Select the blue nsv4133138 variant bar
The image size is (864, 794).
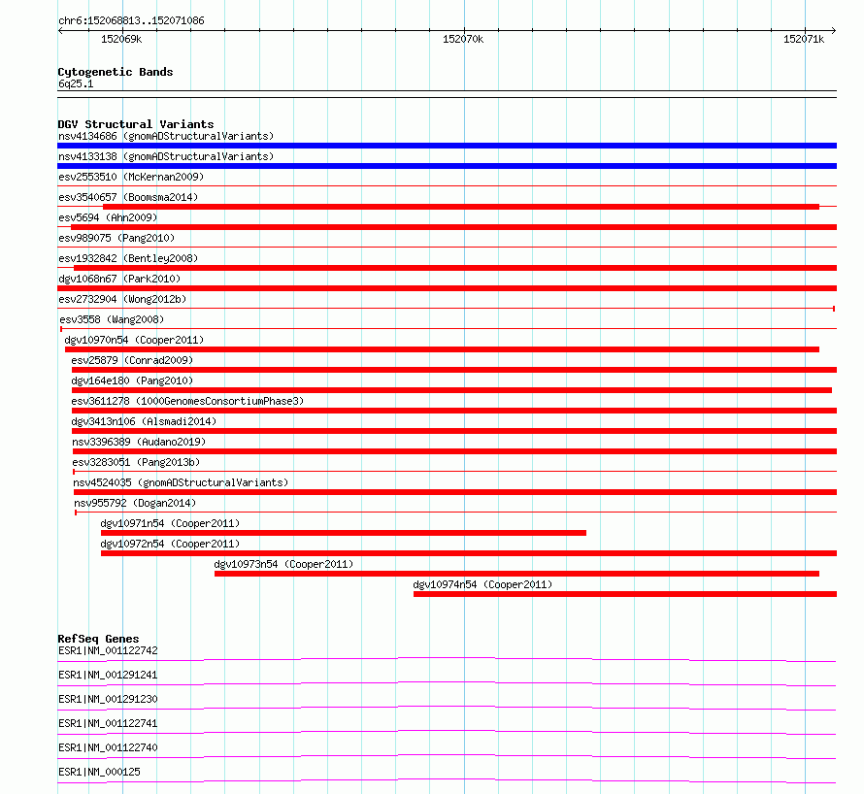click(447, 166)
